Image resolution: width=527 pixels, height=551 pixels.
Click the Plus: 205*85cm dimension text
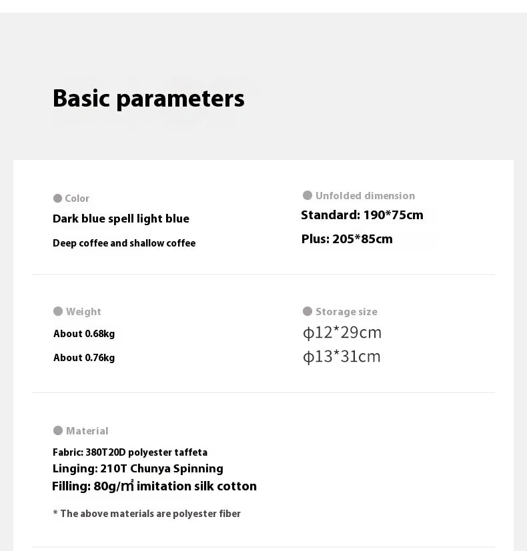(347, 239)
